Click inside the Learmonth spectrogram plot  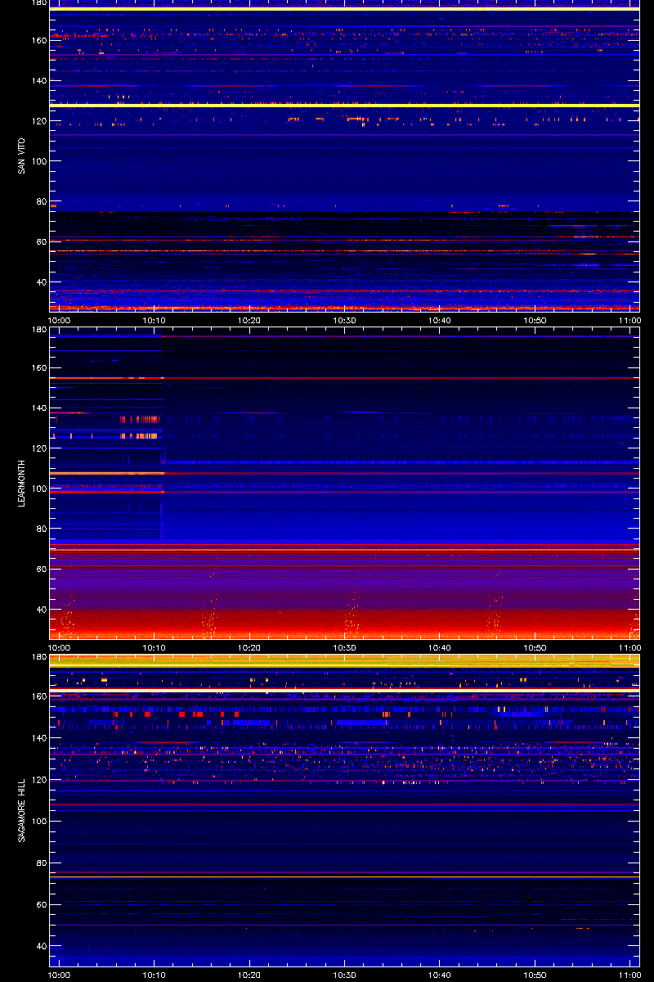(344, 483)
